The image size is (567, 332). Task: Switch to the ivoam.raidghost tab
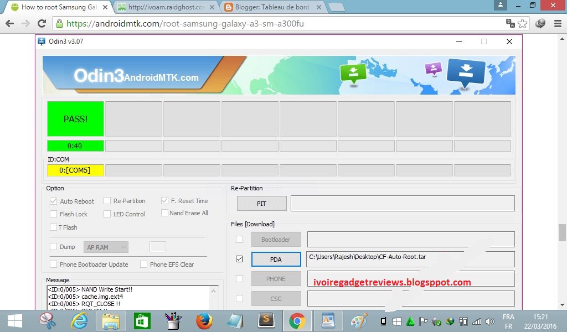click(x=166, y=7)
